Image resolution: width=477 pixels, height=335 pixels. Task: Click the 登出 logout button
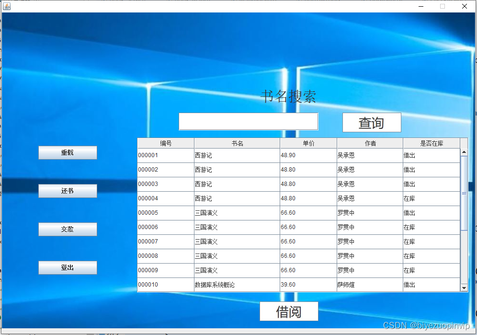pyautogui.click(x=68, y=268)
